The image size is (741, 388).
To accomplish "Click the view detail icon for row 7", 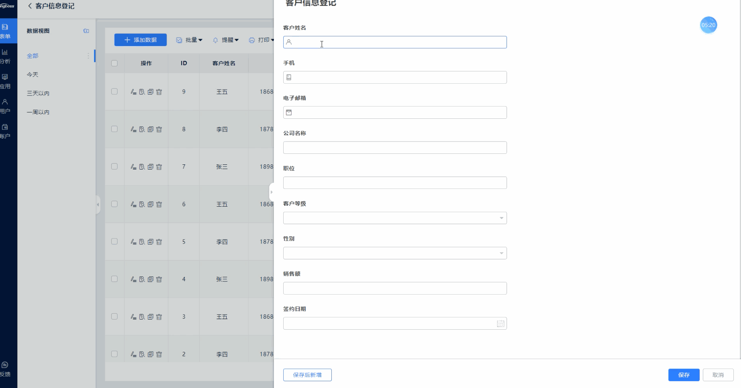I will tap(142, 167).
